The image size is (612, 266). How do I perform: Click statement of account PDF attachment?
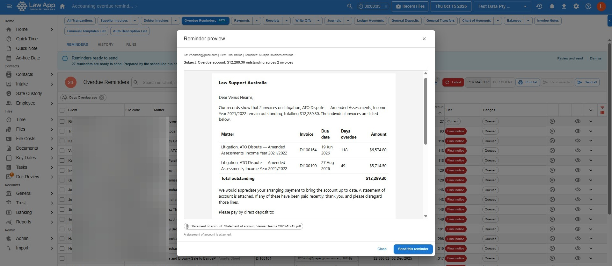(243, 226)
